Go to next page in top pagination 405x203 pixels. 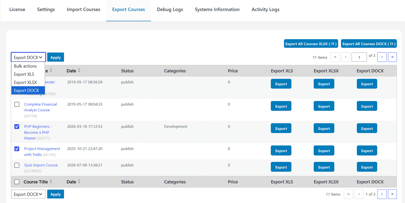tap(382, 57)
